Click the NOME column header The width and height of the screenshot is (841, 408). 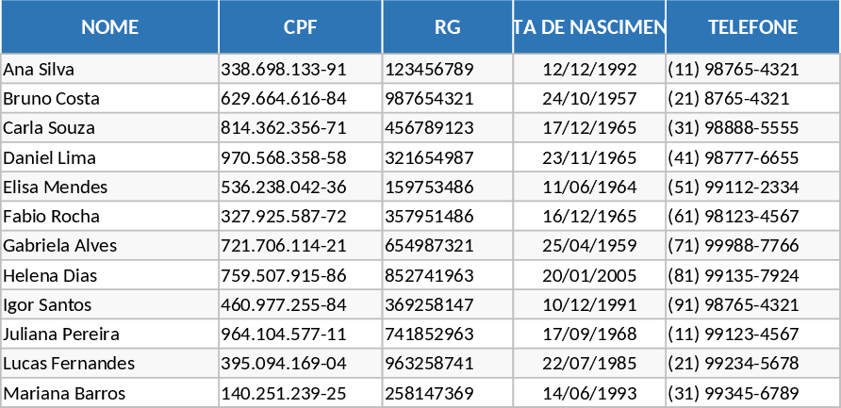(109, 27)
